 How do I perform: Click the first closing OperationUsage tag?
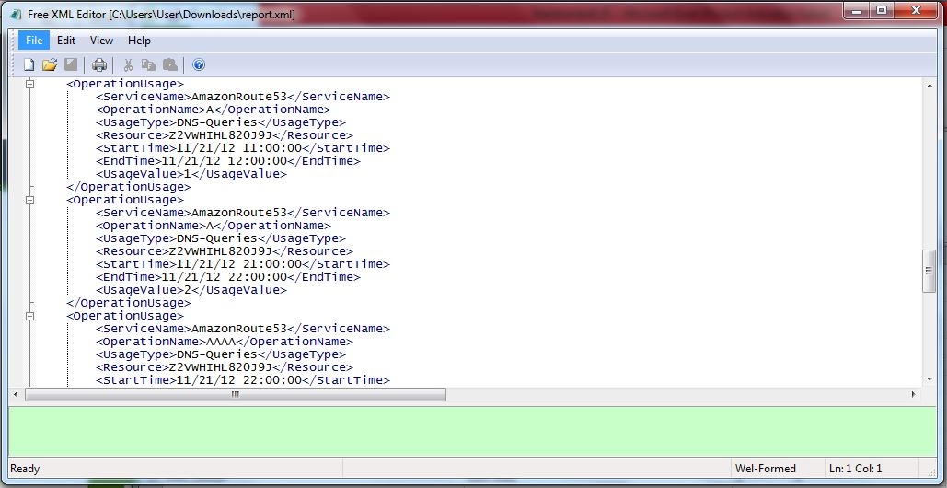click(x=129, y=187)
